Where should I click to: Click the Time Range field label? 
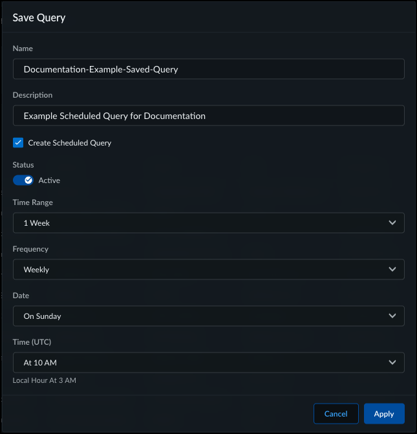click(x=33, y=202)
